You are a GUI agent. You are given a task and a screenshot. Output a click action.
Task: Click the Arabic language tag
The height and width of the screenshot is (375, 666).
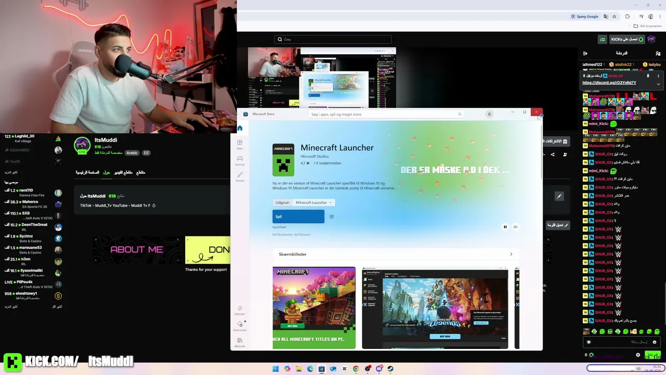(132, 153)
